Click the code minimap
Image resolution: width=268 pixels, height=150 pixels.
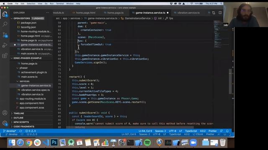pos(221,34)
